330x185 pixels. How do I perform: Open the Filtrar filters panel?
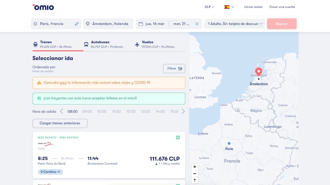coord(174,69)
